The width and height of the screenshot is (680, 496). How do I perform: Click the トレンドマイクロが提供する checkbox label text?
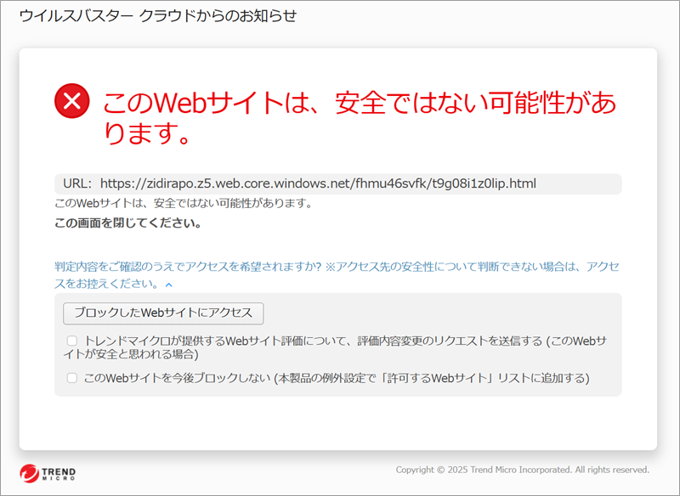click(x=345, y=341)
